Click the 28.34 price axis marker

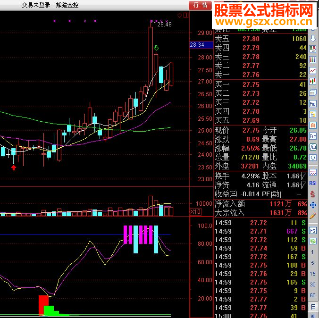click(x=201, y=45)
